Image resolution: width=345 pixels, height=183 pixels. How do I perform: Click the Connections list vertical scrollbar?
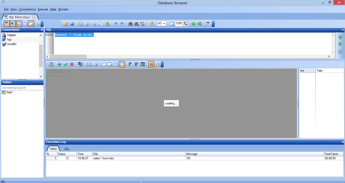click(41, 56)
